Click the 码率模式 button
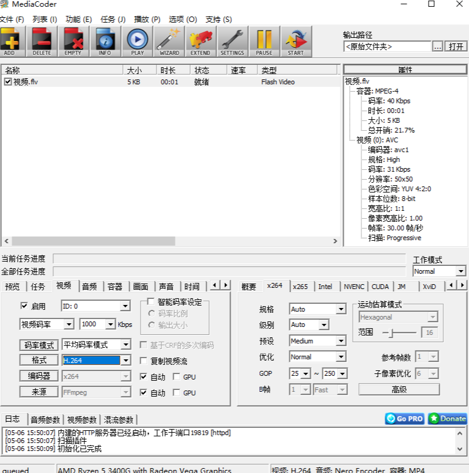The height and width of the screenshot is (473, 469). 39,345
